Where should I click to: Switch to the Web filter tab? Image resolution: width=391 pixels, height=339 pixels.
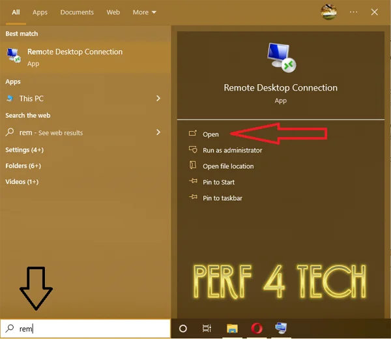tap(113, 12)
